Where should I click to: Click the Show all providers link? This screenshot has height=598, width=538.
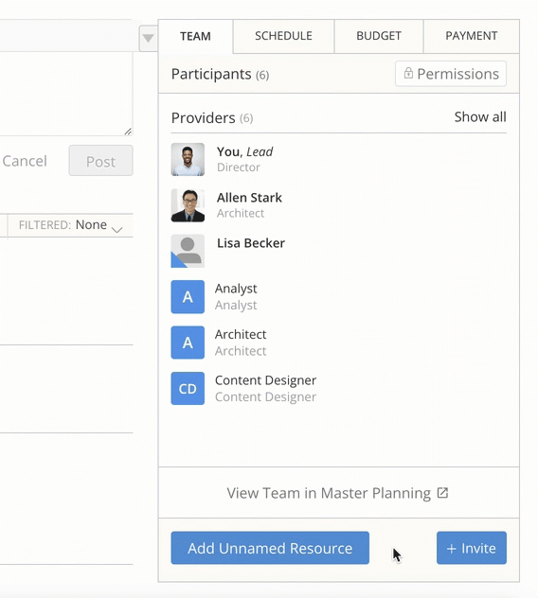click(x=480, y=116)
